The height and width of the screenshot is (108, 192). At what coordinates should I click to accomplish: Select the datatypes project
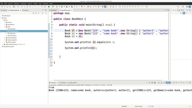coord(7,16)
